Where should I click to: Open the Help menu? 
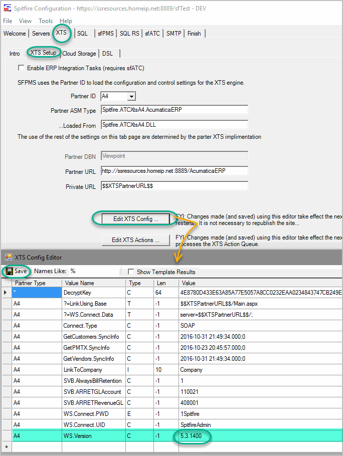point(66,21)
